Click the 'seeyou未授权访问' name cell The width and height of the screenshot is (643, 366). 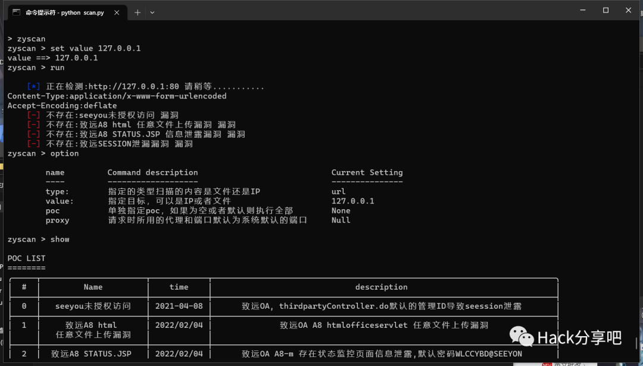point(93,306)
